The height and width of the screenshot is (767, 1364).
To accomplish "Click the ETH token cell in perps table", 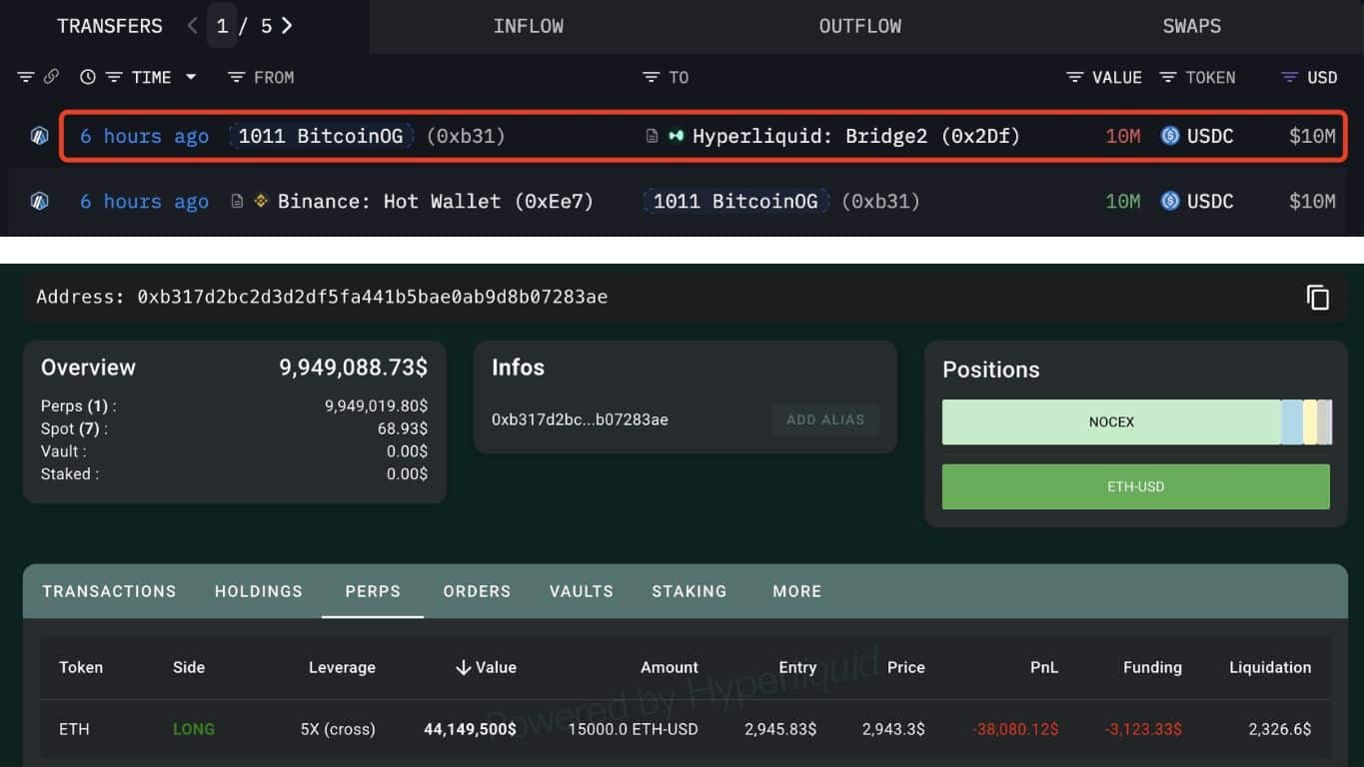I will [x=74, y=729].
